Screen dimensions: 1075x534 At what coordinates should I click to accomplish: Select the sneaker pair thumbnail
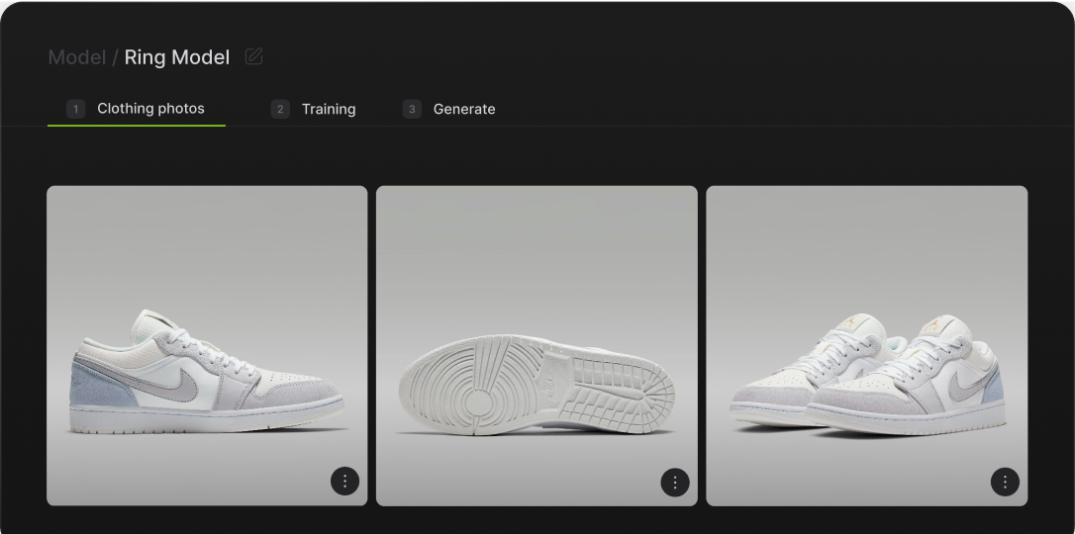point(866,346)
